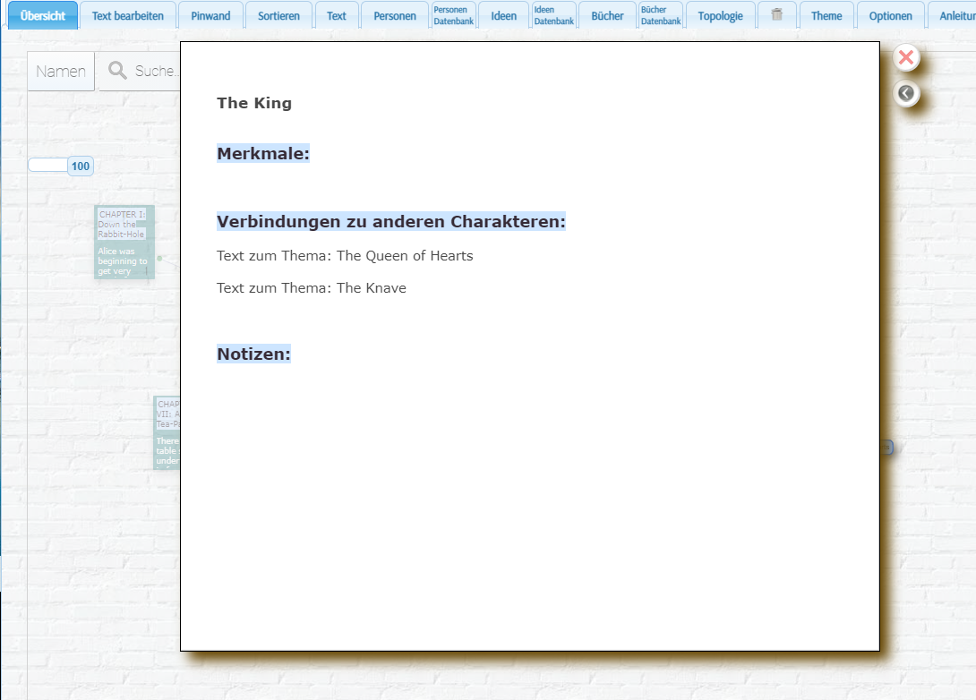The image size is (976, 700).
Task: Open the Bücher tab
Action: click(x=607, y=16)
